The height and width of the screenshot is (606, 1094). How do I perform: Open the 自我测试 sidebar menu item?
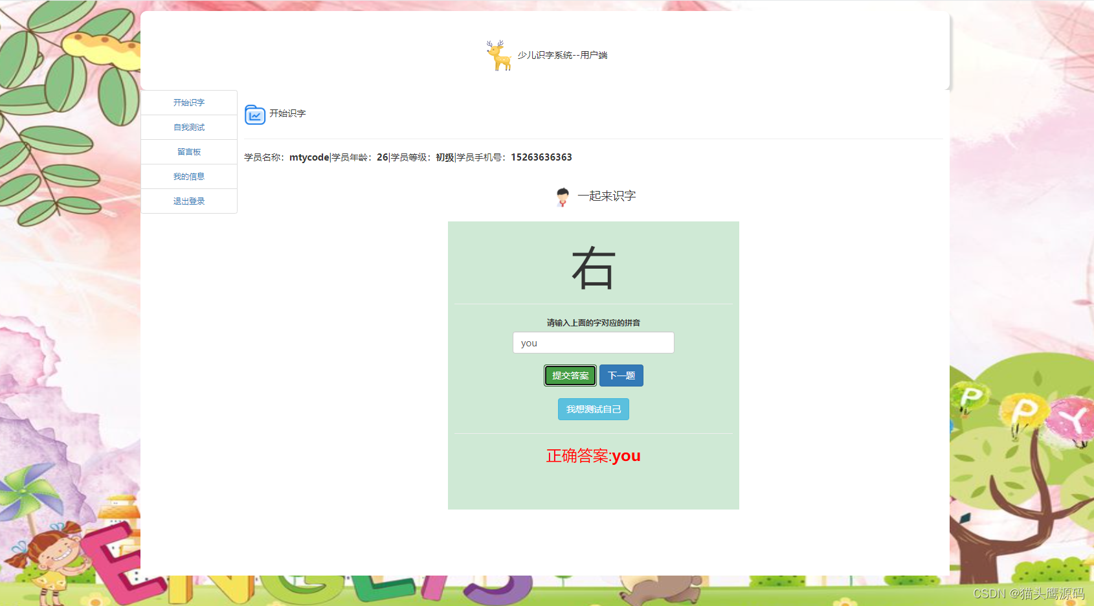click(x=189, y=128)
